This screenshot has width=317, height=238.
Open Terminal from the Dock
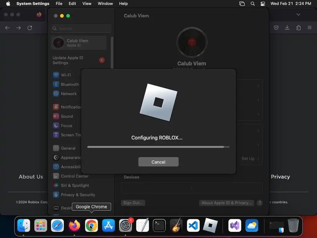pyautogui.click(x=159, y=226)
